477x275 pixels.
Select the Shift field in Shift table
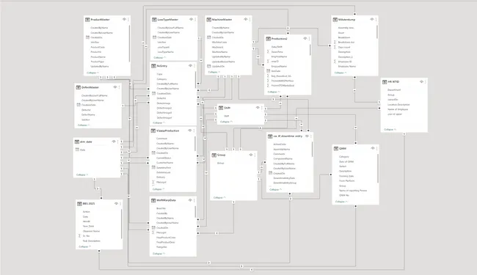click(227, 116)
